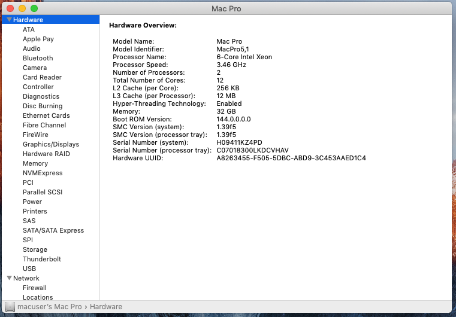Viewport: 456px width, 317px height.
Task: Click the system serial number H09411KZ4PD
Action: tap(239, 142)
